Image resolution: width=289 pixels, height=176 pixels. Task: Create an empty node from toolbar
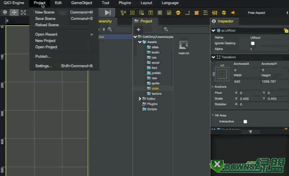(123, 13)
